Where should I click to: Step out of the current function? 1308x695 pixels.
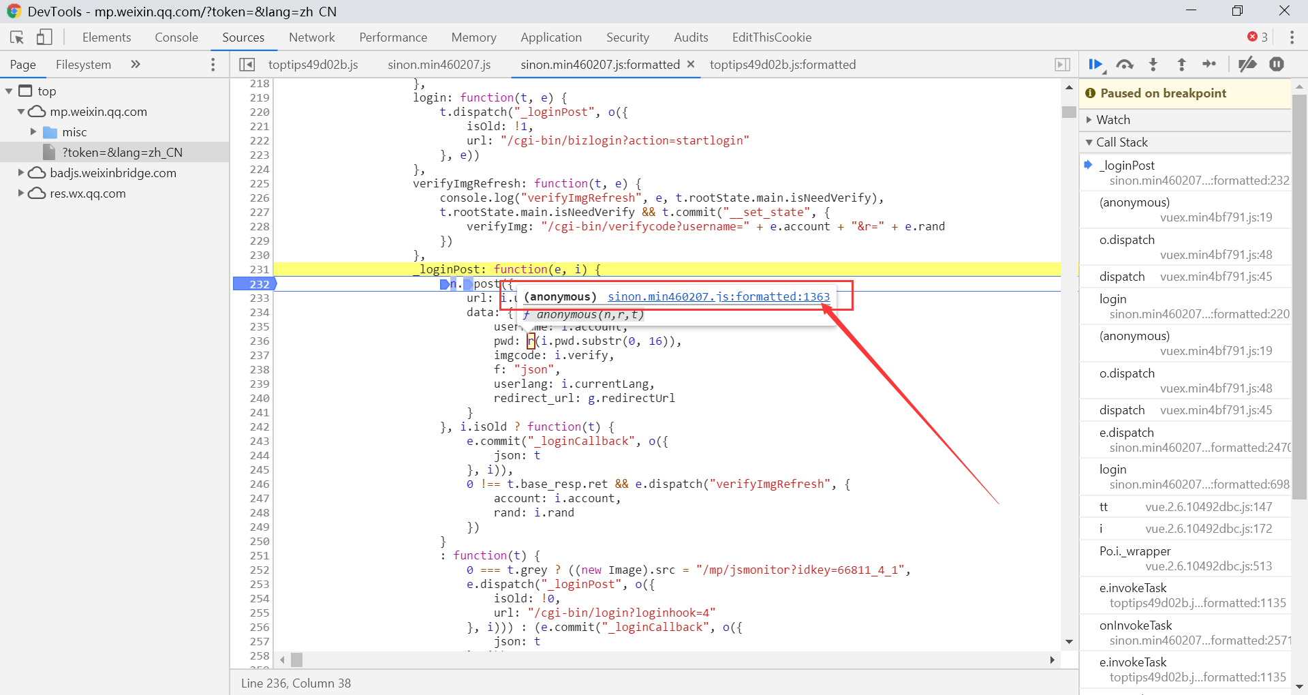(1181, 65)
